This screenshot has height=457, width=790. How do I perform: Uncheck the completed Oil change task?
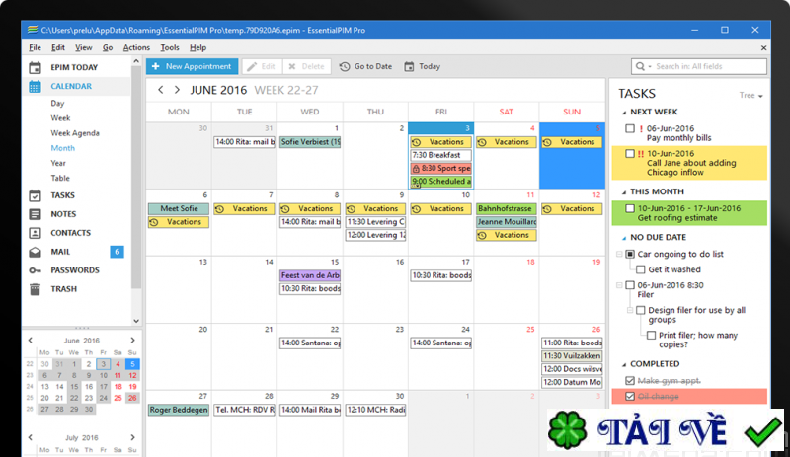tap(630, 396)
